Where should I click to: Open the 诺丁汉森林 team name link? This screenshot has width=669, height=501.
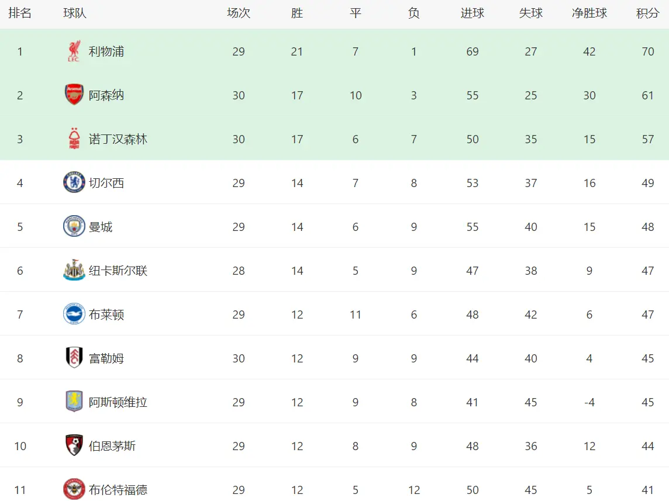[x=118, y=139]
